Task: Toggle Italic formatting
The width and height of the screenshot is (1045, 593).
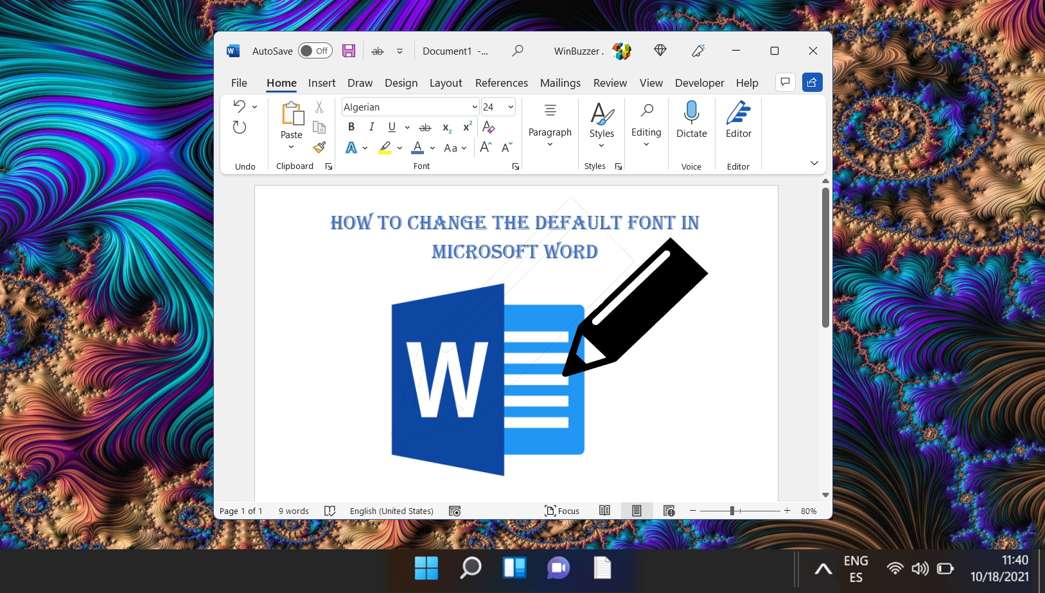Action: point(371,127)
